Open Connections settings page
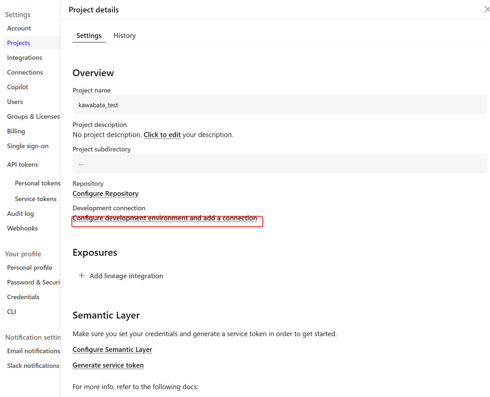490x397 pixels. (x=25, y=72)
